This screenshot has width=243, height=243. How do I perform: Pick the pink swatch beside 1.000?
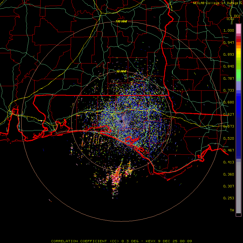(x=238, y=29)
